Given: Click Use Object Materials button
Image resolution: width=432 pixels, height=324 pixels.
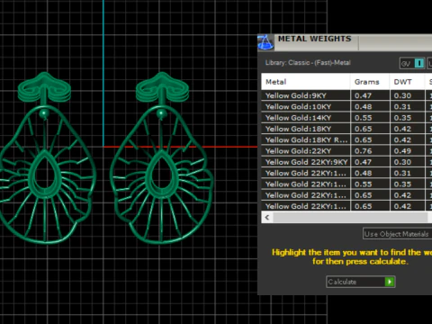Looking at the screenshot, I should click(x=397, y=234).
